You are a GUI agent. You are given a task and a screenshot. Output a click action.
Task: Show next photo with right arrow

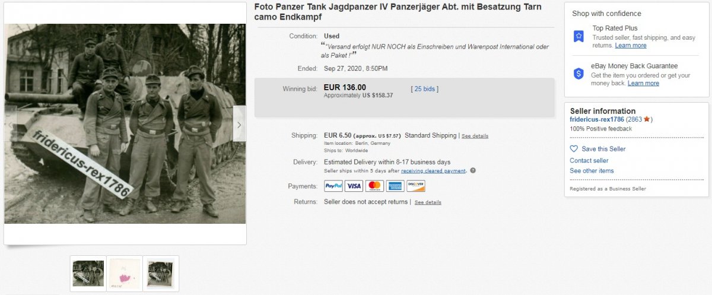tap(239, 124)
